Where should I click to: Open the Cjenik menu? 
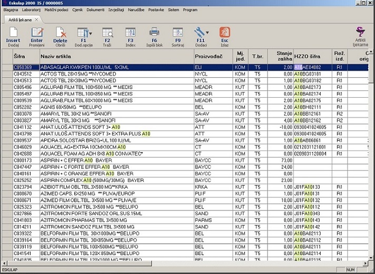(x=77, y=10)
